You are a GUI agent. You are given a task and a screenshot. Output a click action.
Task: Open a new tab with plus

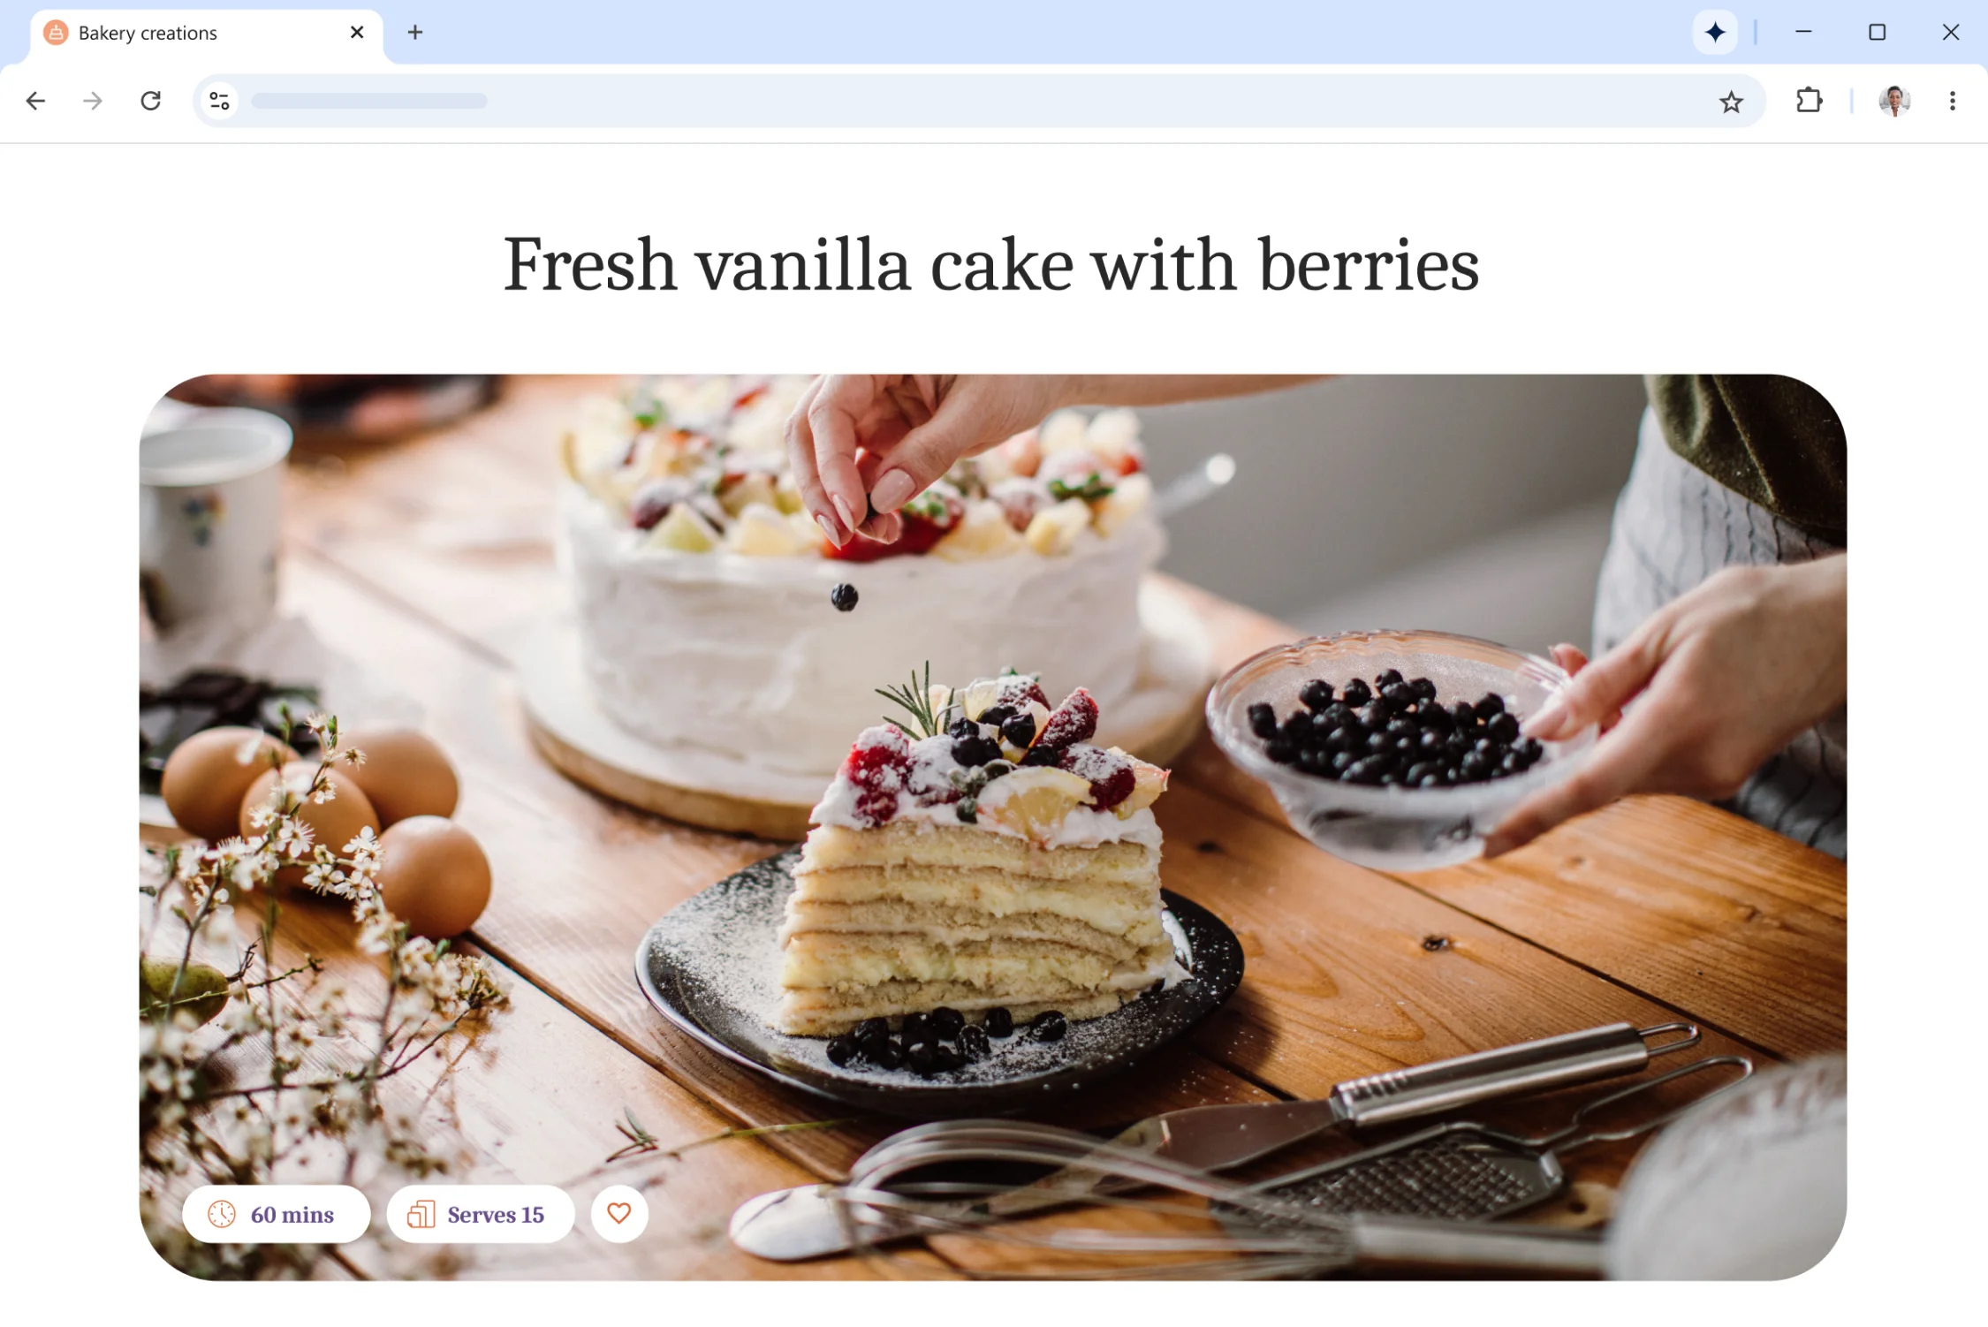415,33
